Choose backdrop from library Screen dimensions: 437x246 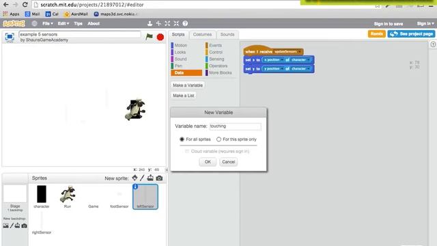click(5, 225)
